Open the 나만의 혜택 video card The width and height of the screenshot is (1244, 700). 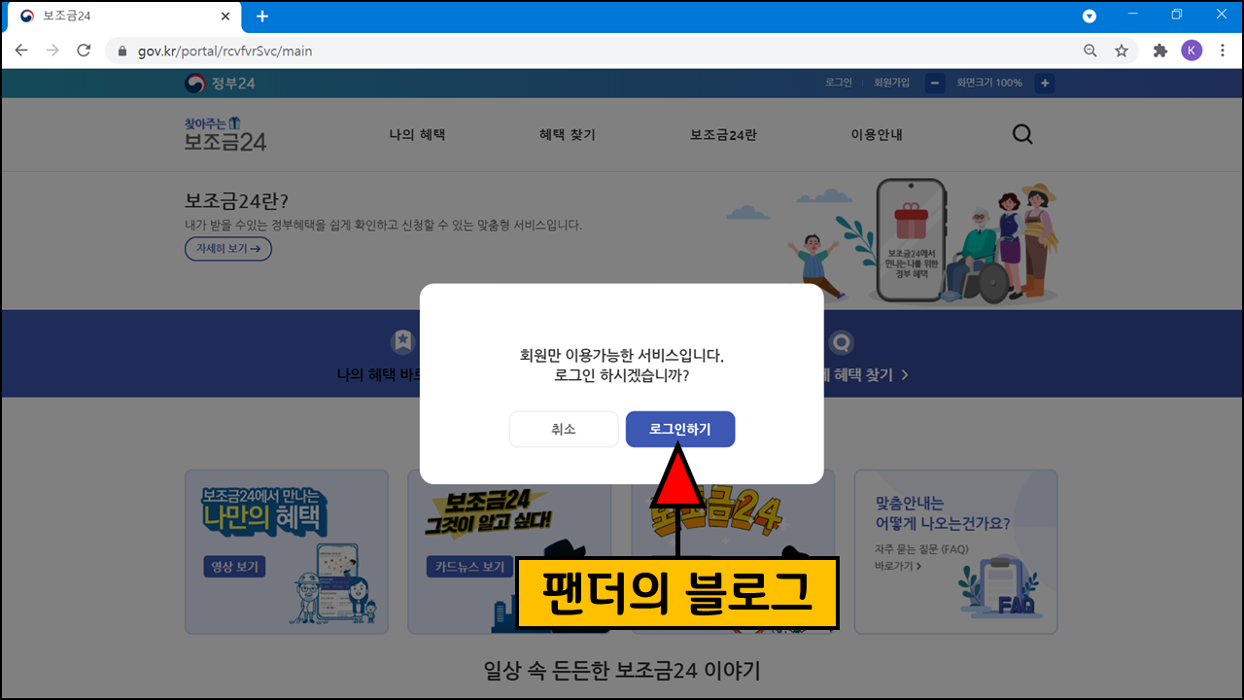pyautogui.click(x=287, y=552)
